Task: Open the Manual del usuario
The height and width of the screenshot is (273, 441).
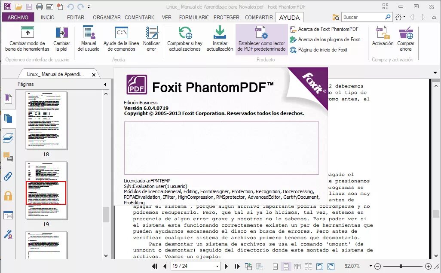Action: (x=88, y=39)
